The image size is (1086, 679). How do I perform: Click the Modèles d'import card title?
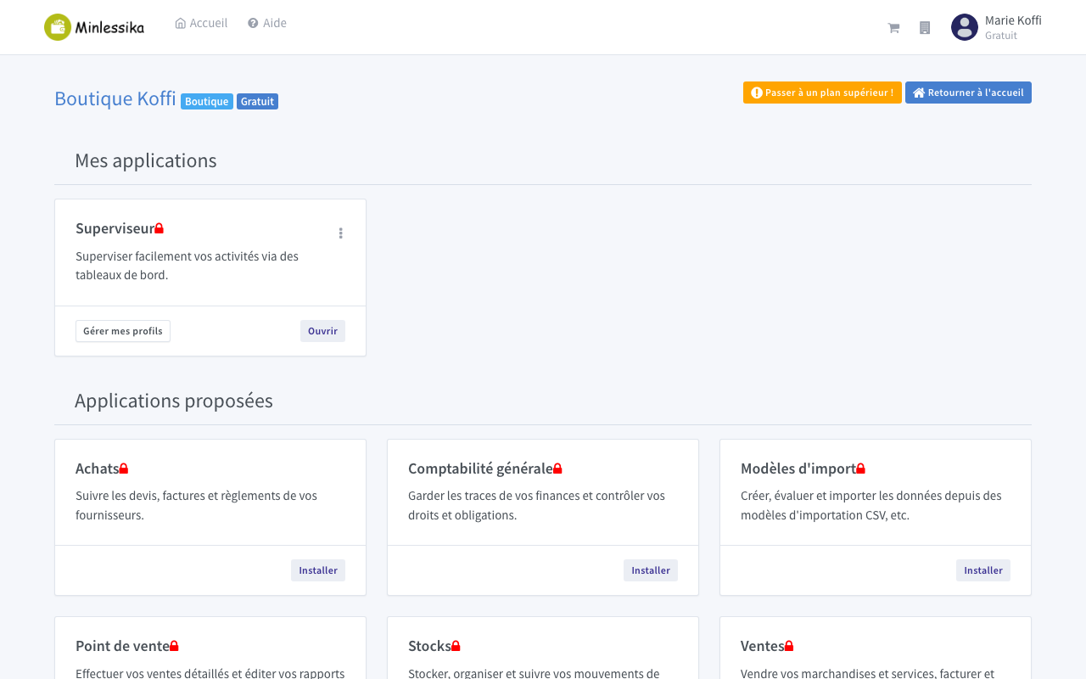[798, 469]
